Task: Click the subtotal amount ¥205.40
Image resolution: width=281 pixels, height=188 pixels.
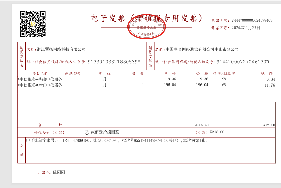Action: click(x=202, y=125)
